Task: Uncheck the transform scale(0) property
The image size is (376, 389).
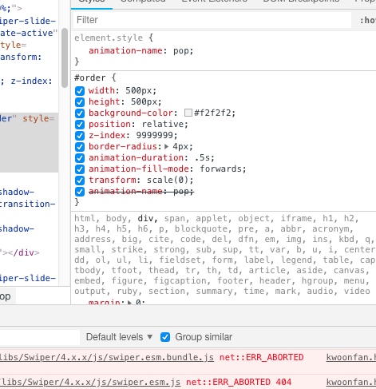Action: (80, 181)
